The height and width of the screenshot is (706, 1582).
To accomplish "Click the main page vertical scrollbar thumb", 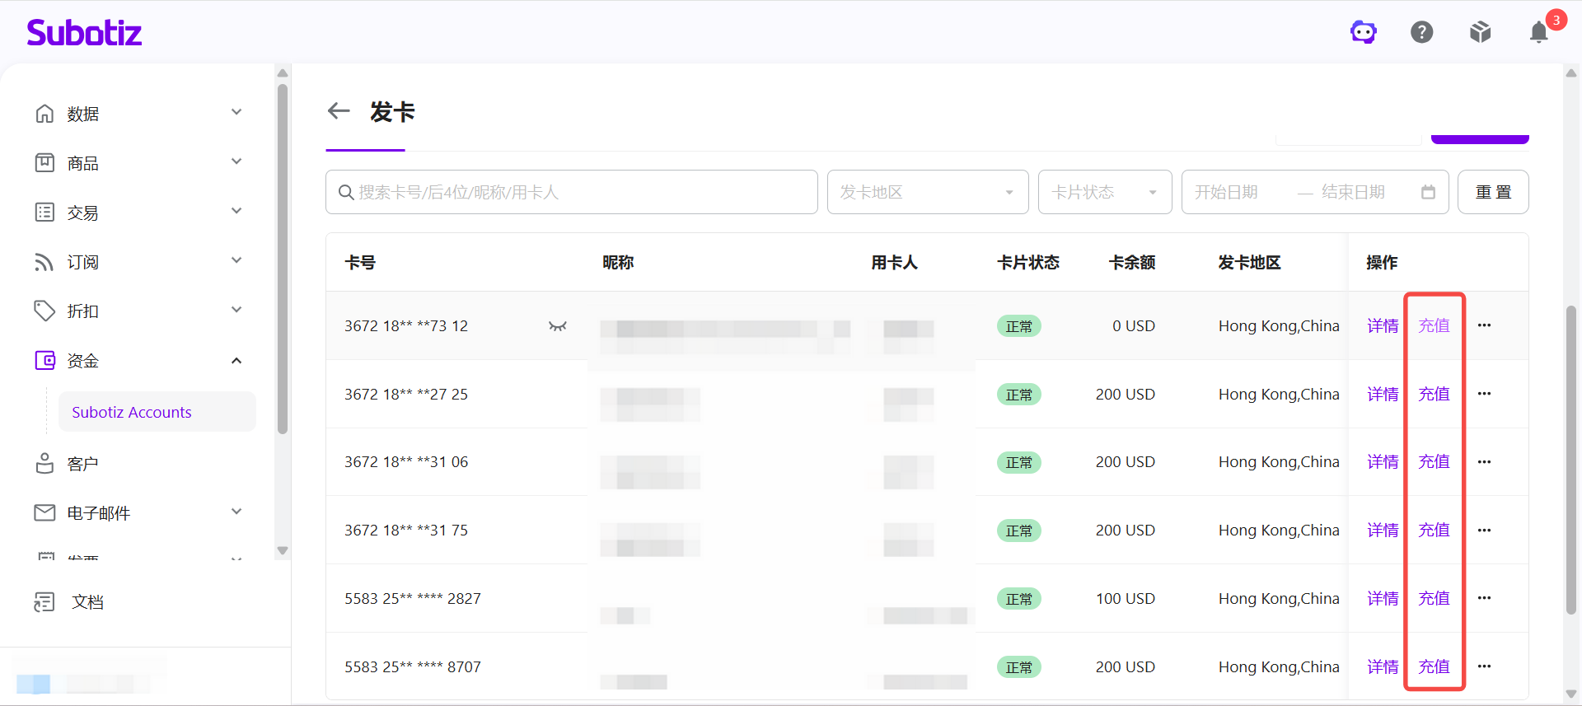I will (x=1571, y=460).
